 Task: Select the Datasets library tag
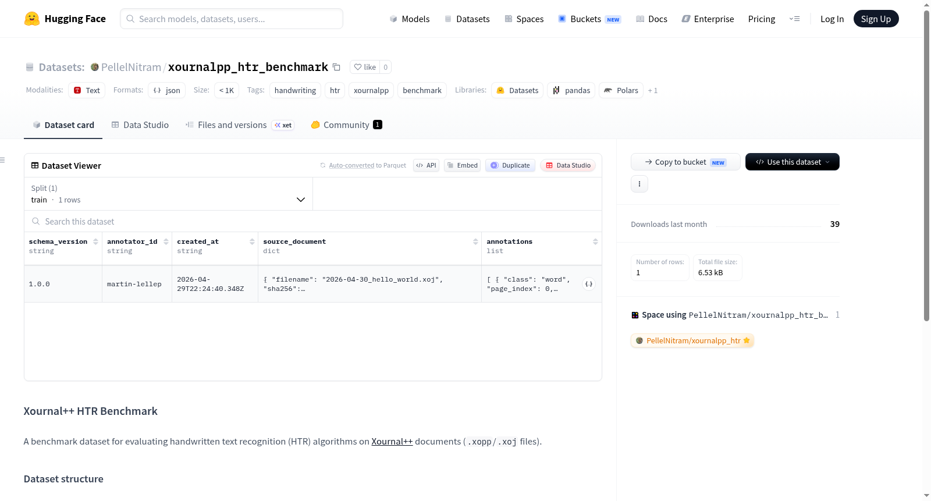point(517,90)
